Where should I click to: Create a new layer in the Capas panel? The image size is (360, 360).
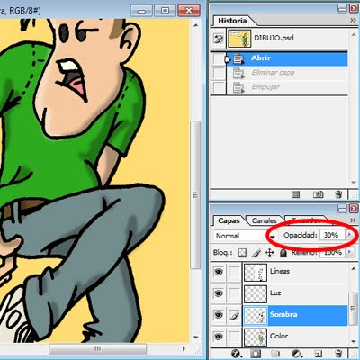coord(319,354)
